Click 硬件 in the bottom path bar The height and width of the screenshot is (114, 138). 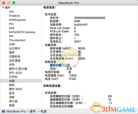pos(33,111)
